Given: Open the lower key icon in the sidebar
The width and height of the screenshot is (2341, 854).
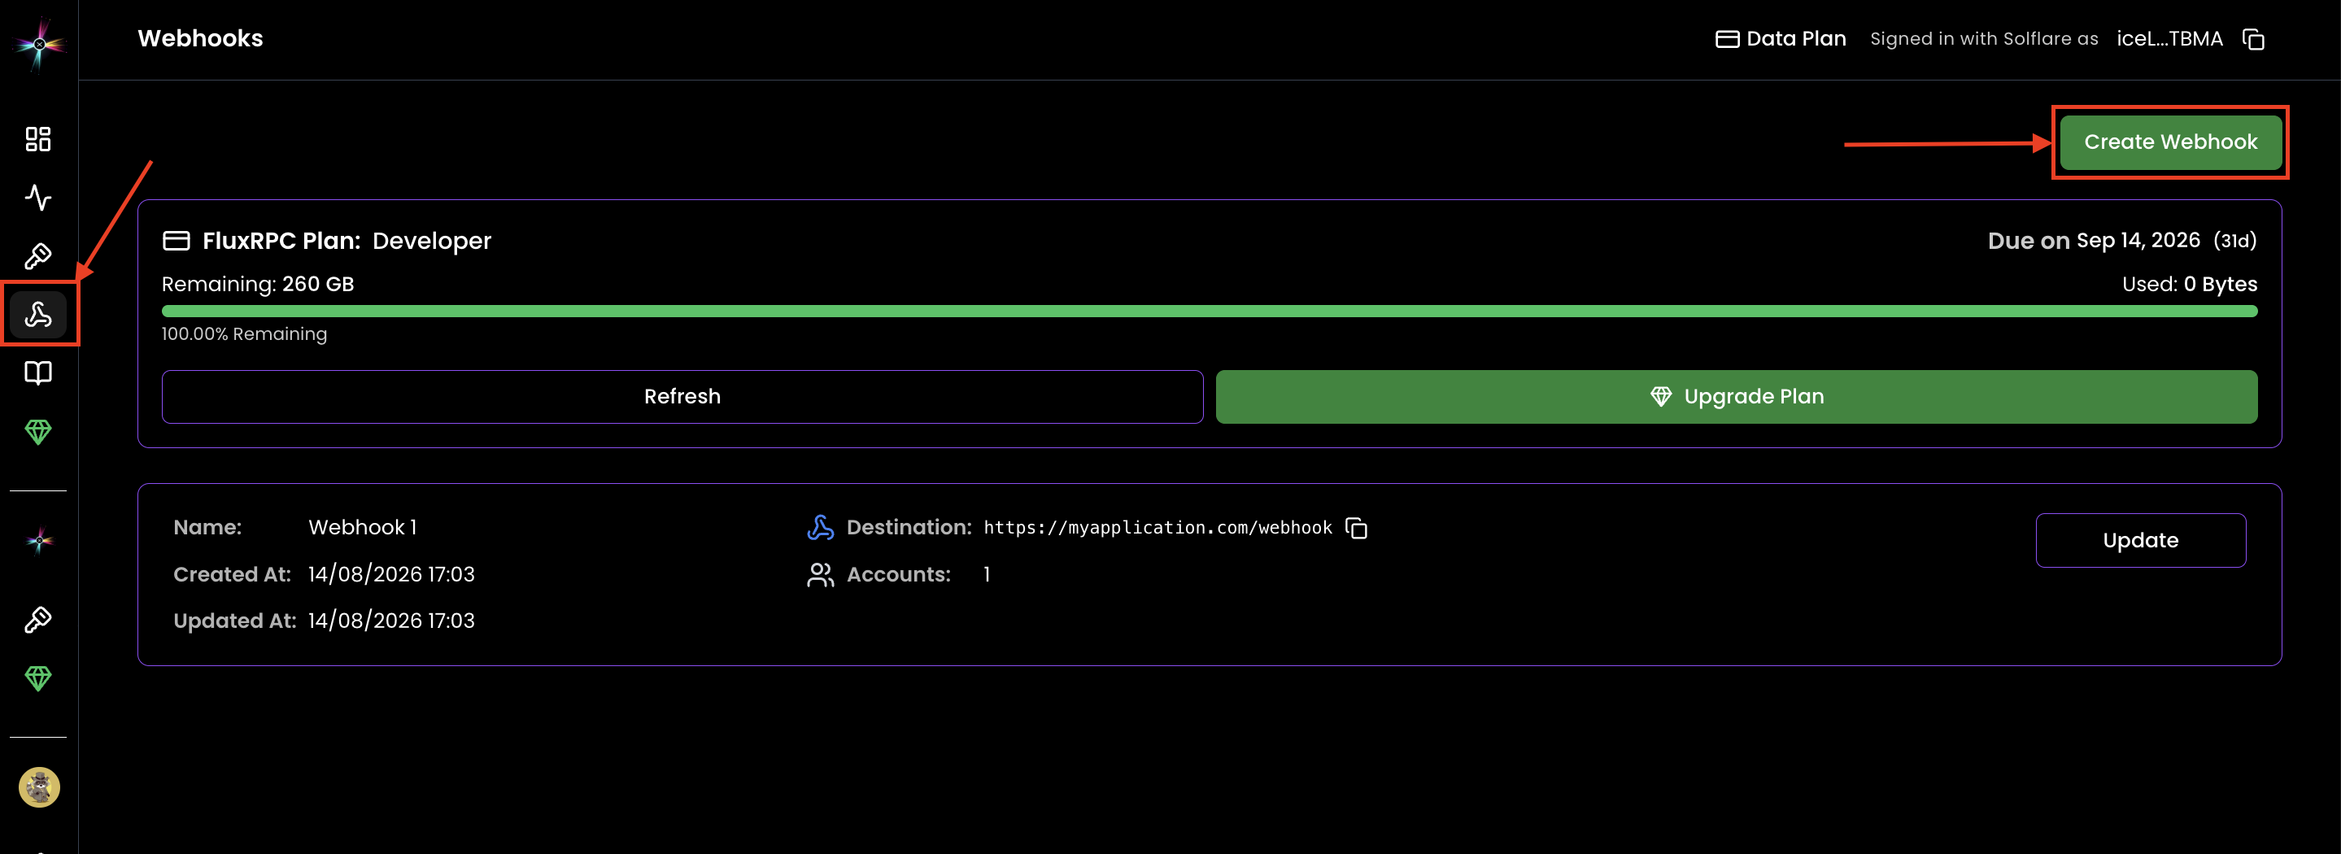Looking at the screenshot, I should click(38, 620).
